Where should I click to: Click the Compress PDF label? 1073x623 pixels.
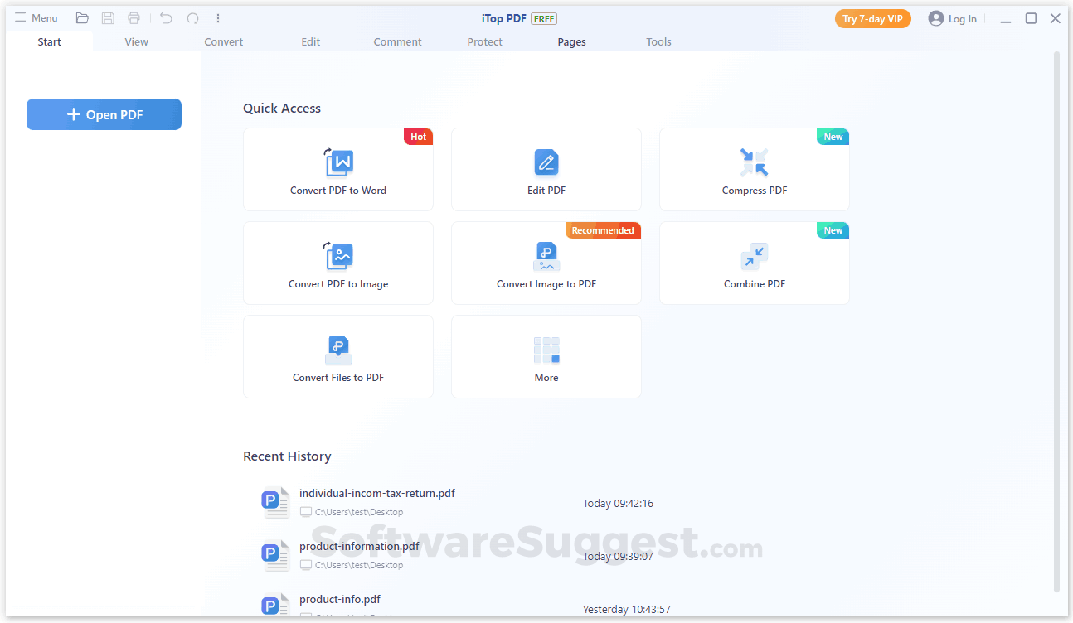[755, 191]
